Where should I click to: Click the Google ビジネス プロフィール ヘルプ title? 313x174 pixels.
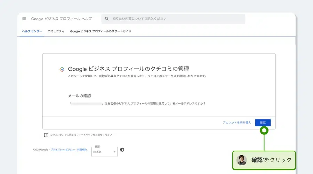point(62,19)
